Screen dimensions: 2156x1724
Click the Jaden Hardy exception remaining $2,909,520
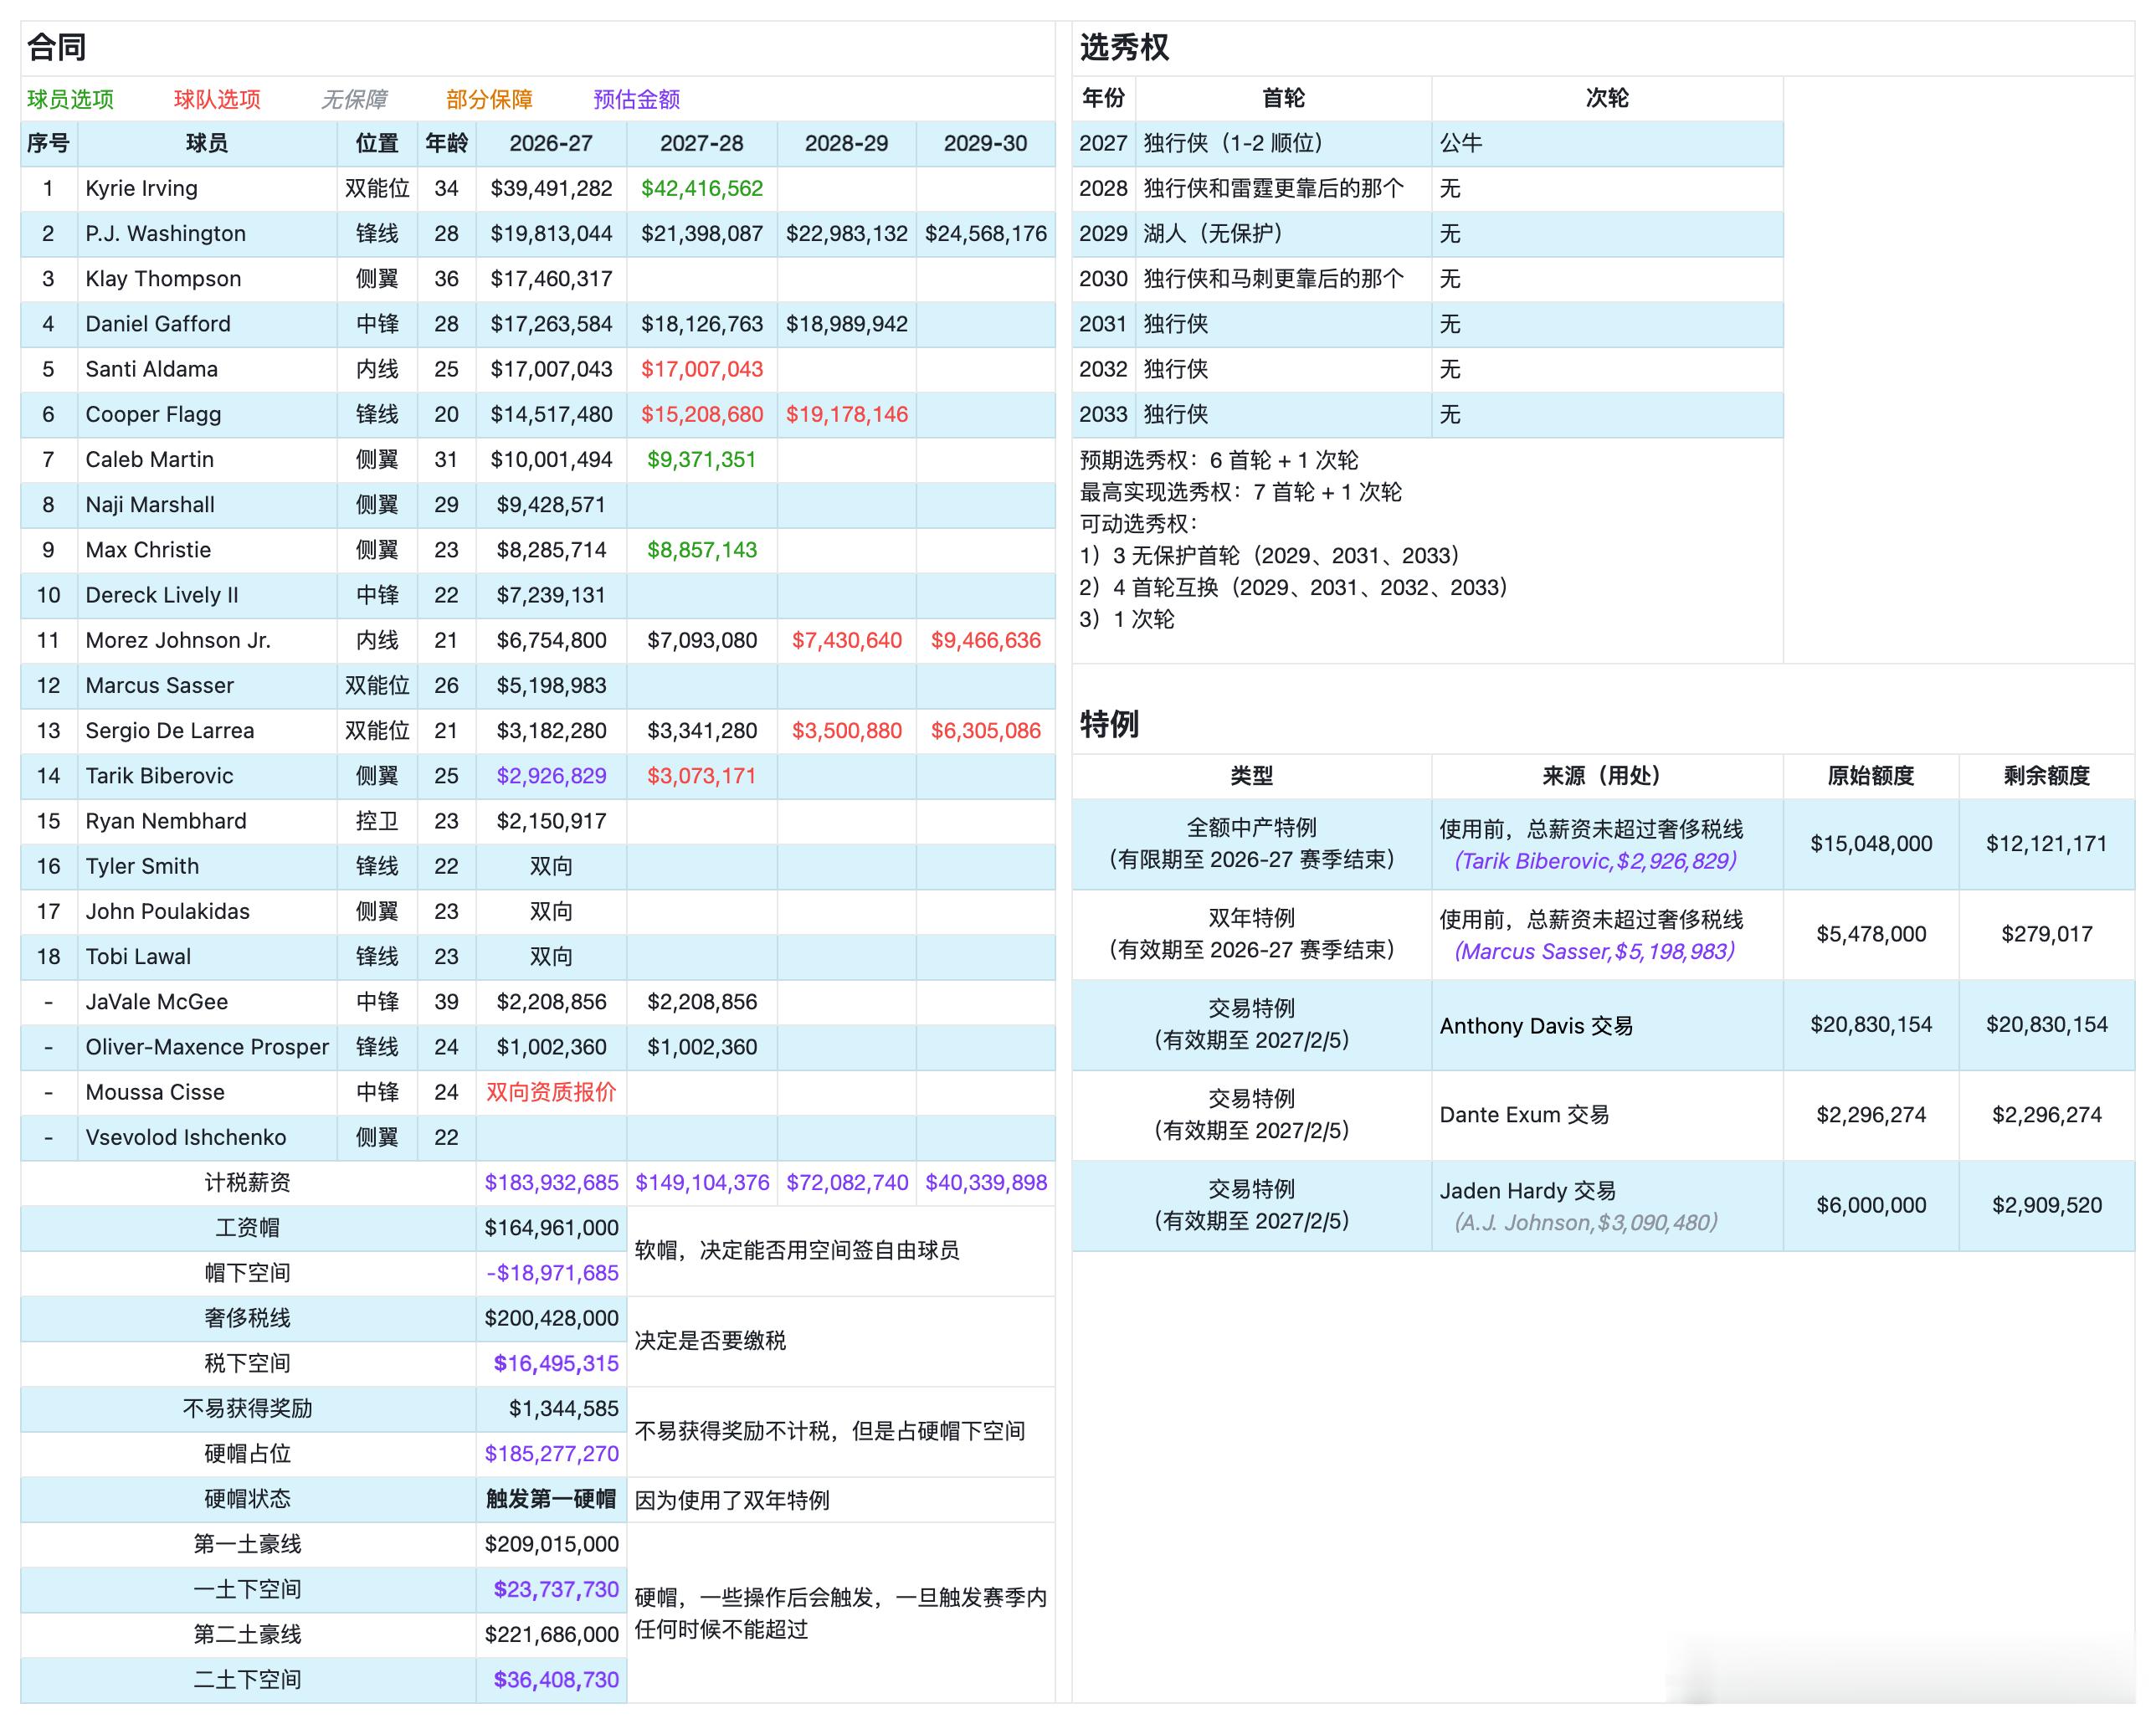[x=2046, y=1205]
